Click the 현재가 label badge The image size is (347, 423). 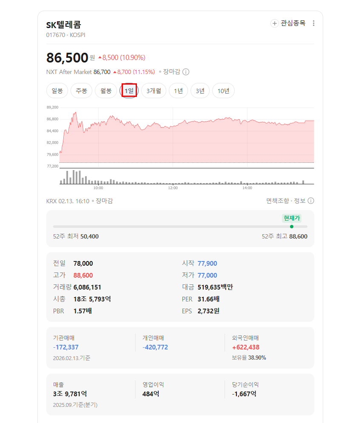point(292,218)
